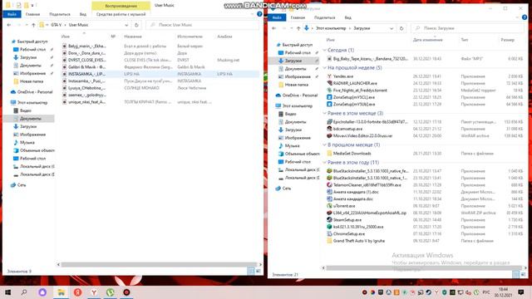Click horizontal scrollbar in User Music window
The width and height of the screenshot is (532, 299).
pos(159,264)
